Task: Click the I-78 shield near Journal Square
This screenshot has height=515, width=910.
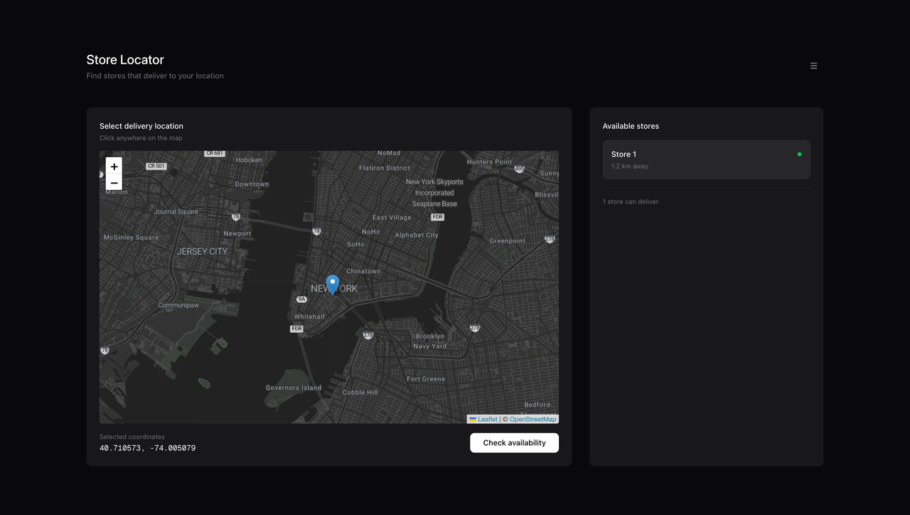Action: (x=235, y=216)
